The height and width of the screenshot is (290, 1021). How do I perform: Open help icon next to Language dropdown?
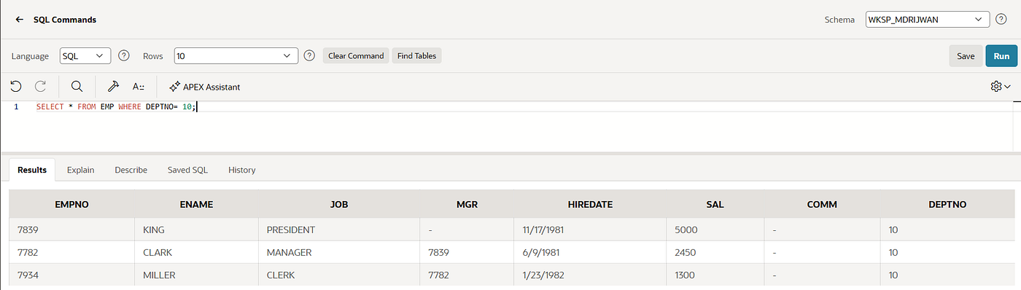[124, 55]
